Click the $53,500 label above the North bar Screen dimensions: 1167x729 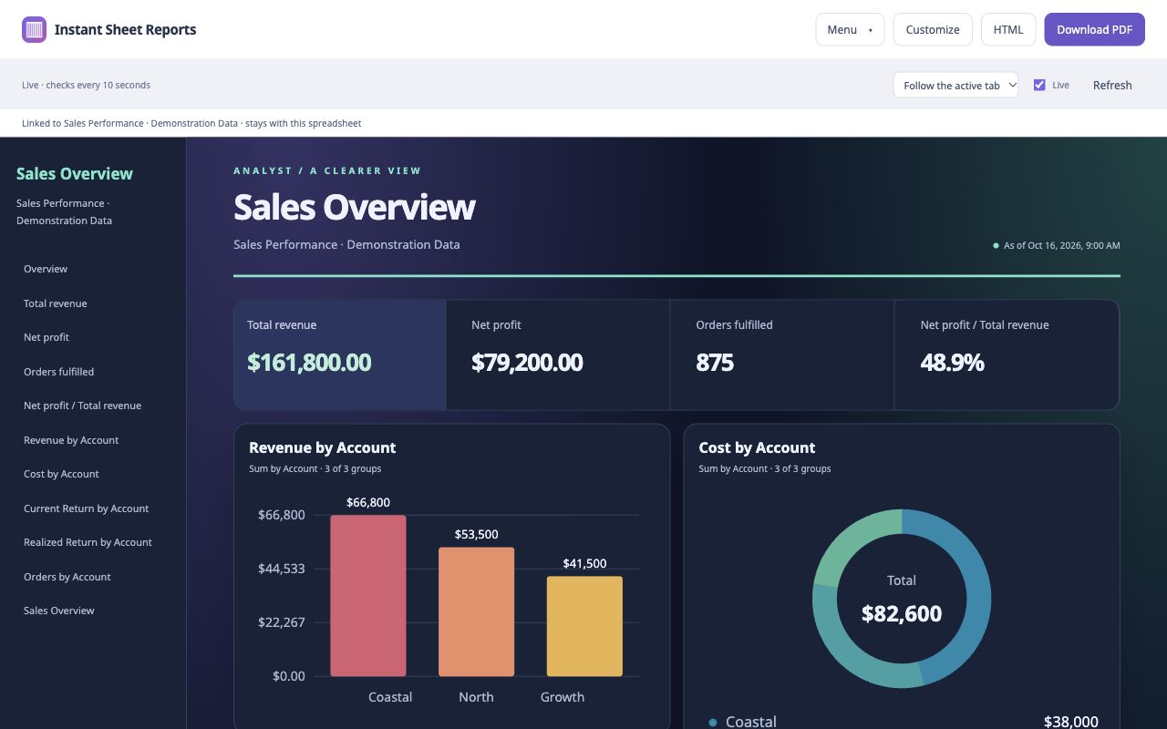tap(476, 534)
